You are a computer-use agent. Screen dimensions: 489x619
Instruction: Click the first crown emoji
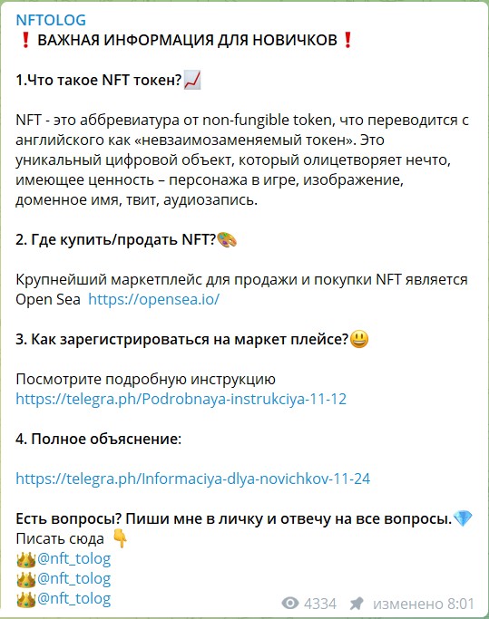click(x=26, y=559)
